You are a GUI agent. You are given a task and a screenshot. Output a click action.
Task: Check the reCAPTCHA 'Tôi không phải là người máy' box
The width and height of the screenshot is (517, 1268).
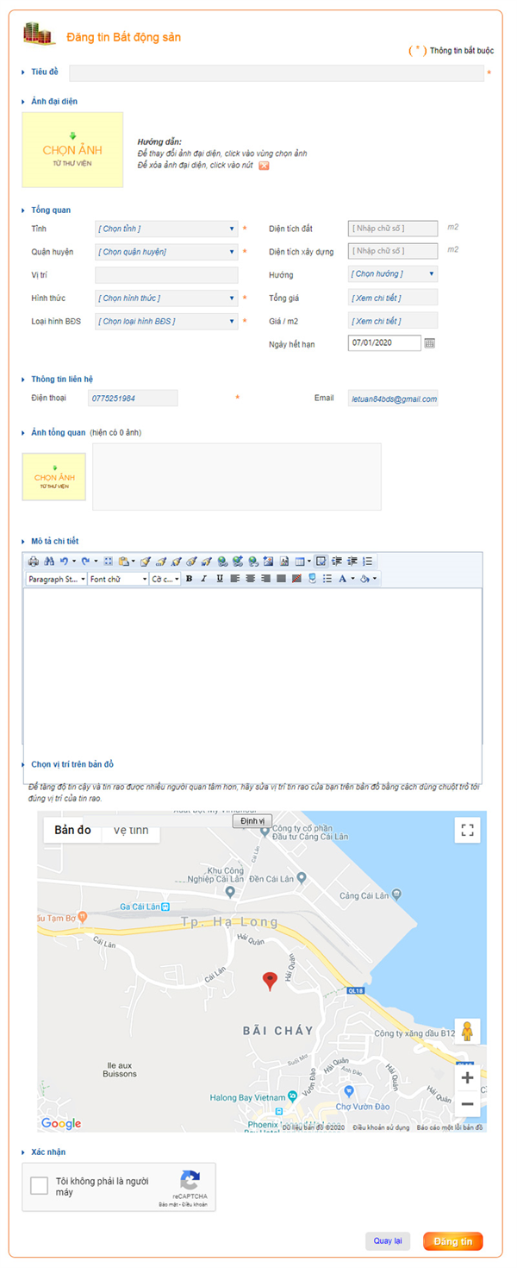tap(40, 1186)
